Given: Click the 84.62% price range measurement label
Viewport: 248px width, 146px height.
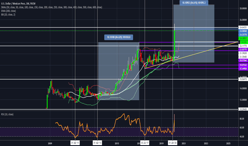Looking at the screenshot, I should click(x=119, y=37).
